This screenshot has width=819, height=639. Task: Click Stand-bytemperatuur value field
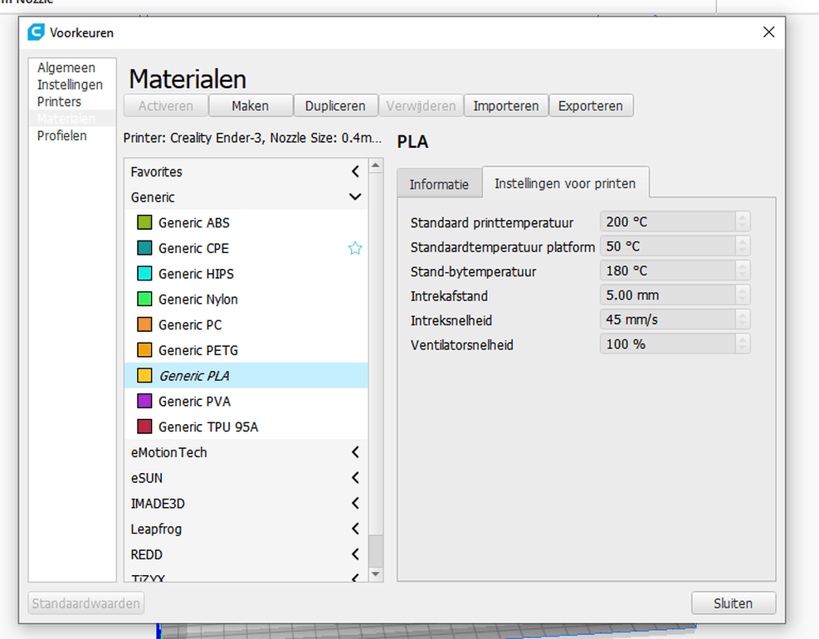[667, 271]
